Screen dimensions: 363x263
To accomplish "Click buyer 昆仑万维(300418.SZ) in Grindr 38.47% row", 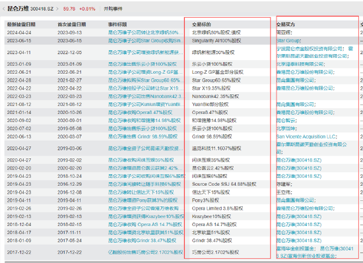I will pos(299,241).
